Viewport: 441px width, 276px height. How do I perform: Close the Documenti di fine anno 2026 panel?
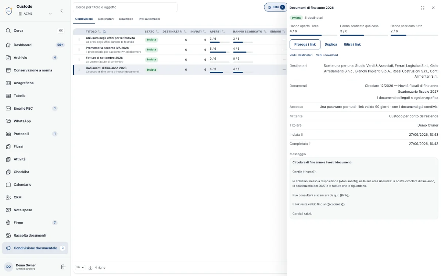tap(433, 8)
